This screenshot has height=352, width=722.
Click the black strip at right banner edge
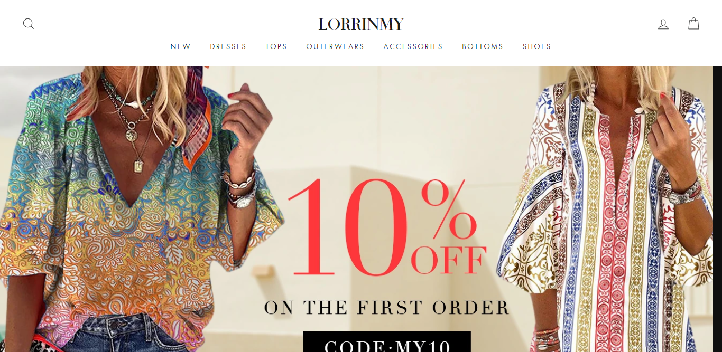pos(717,209)
